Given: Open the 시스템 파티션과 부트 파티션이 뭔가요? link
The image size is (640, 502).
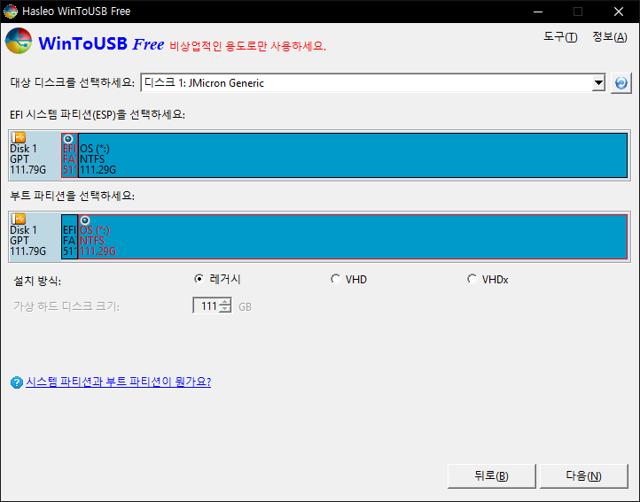Looking at the screenshot, I should click(119, 382).
